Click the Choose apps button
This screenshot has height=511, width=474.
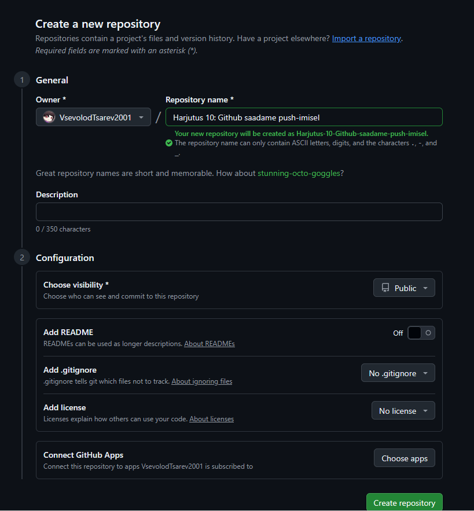click(x=404, y=458)
